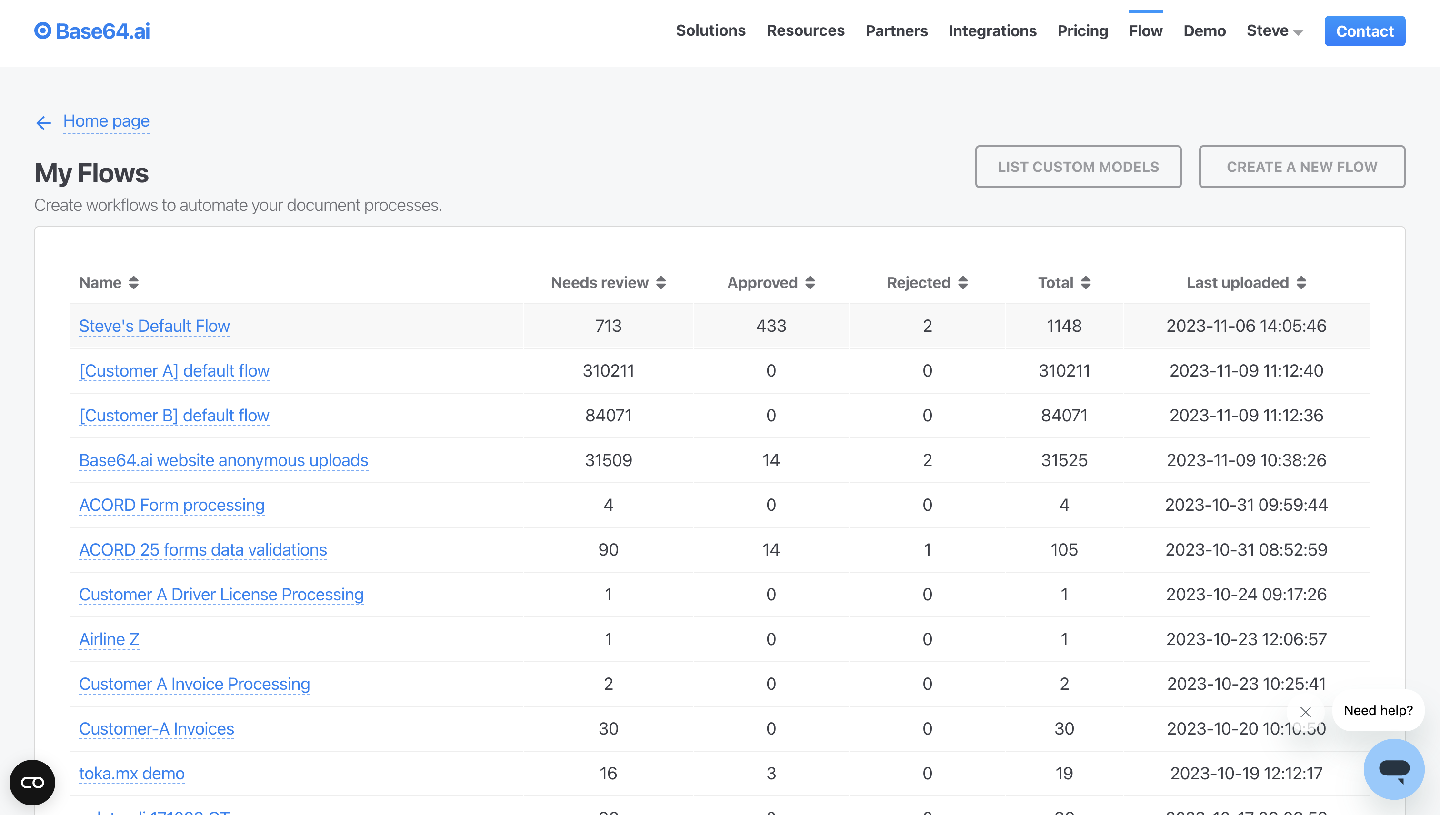Click Create a New Flow button
This screenshot has height=815, width=1440.
1302,167
